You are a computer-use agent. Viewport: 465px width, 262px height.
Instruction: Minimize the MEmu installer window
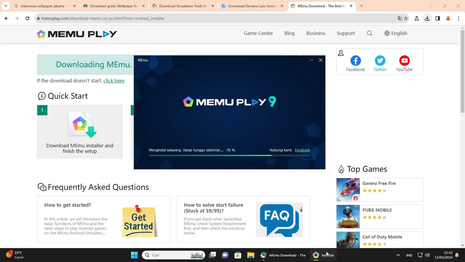tap(312, 60)
